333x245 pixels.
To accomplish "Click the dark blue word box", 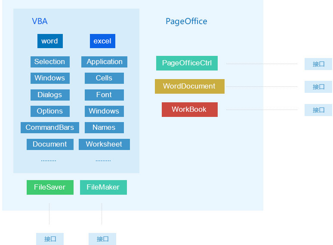I will (50, 41).
